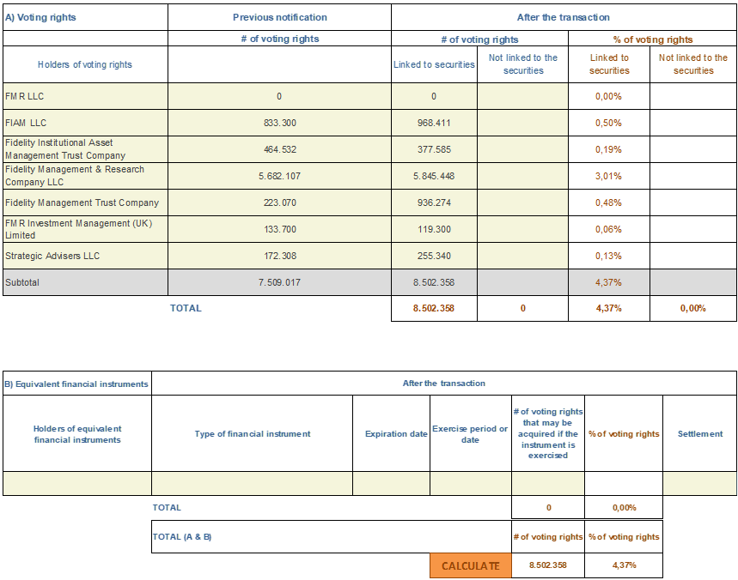Click the 3,01% voting rights cell
This screenshot has width=738, height=580.
tap(609, 176)
